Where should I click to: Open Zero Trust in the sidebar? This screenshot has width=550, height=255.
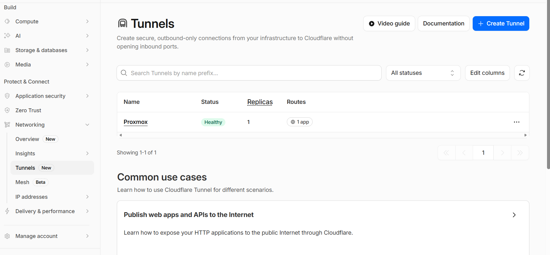tap(28, 110)
